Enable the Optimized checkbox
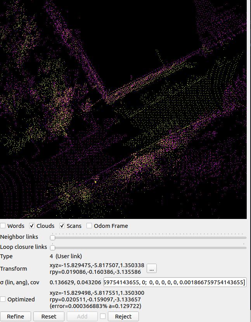This screenshot has width=251, height=322. [x=3, y=299]
